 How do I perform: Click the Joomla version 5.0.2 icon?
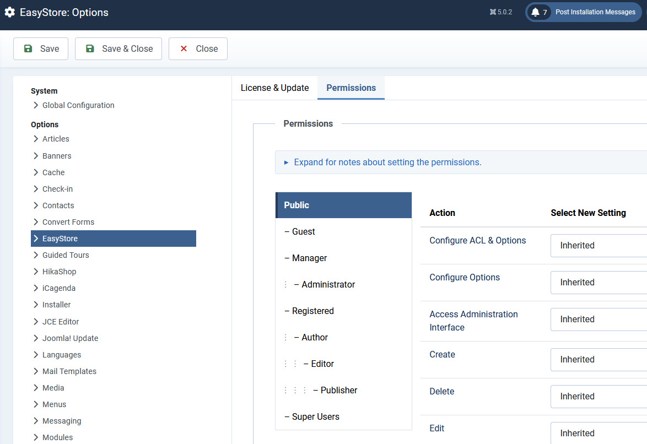pos(493,12)
